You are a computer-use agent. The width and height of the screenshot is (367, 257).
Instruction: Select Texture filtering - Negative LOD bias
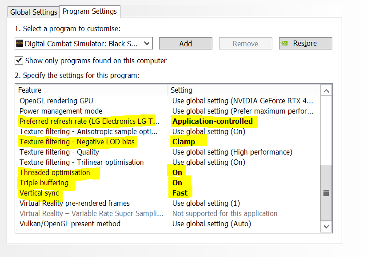pos(77,142)
